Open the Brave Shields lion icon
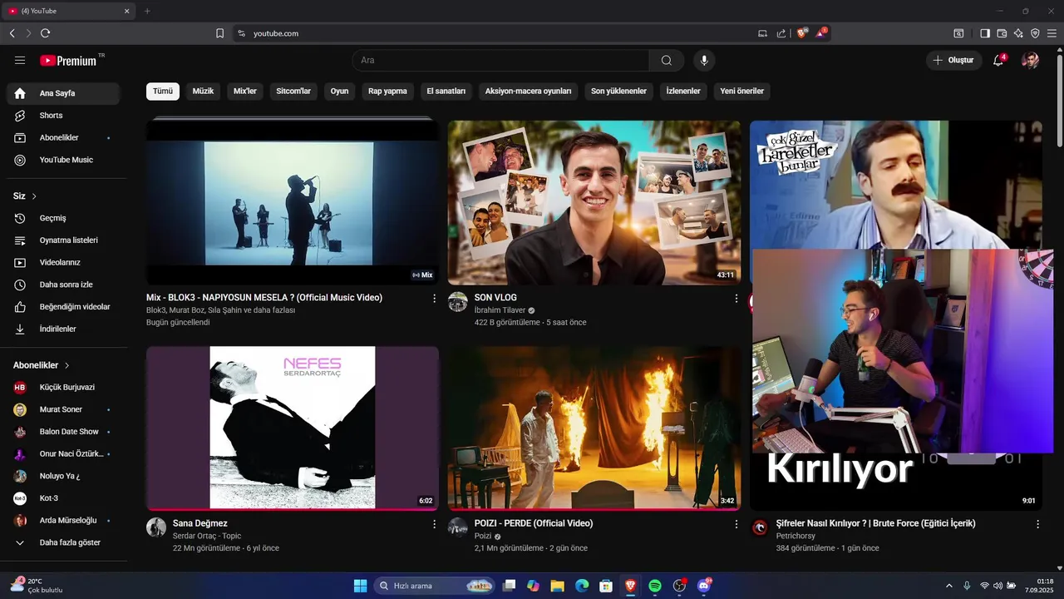The height and width of the screenshot is (599, 1064). (801, 33)
